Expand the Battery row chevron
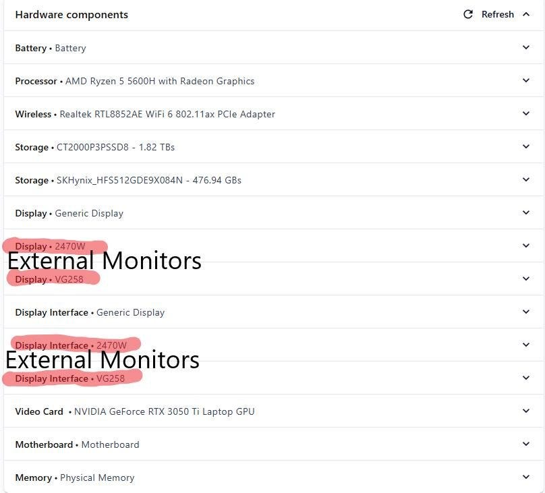 coord(526,48)
